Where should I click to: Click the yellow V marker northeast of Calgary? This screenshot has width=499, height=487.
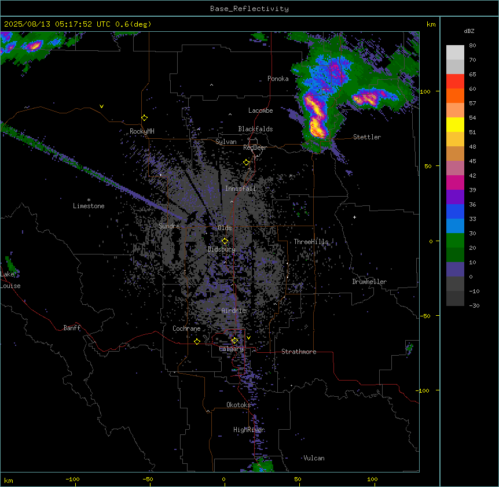pos(248,338)
